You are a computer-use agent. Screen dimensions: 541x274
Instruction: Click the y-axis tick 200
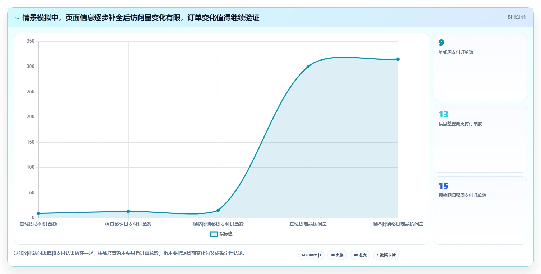[31, 117]
